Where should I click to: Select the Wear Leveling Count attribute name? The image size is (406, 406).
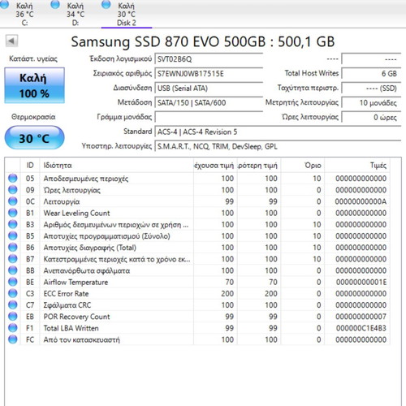[x=76, y=213]
